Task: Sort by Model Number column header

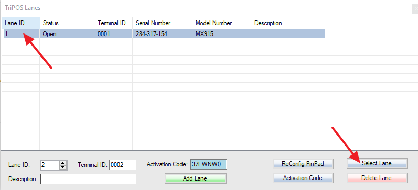Action: 221,23
